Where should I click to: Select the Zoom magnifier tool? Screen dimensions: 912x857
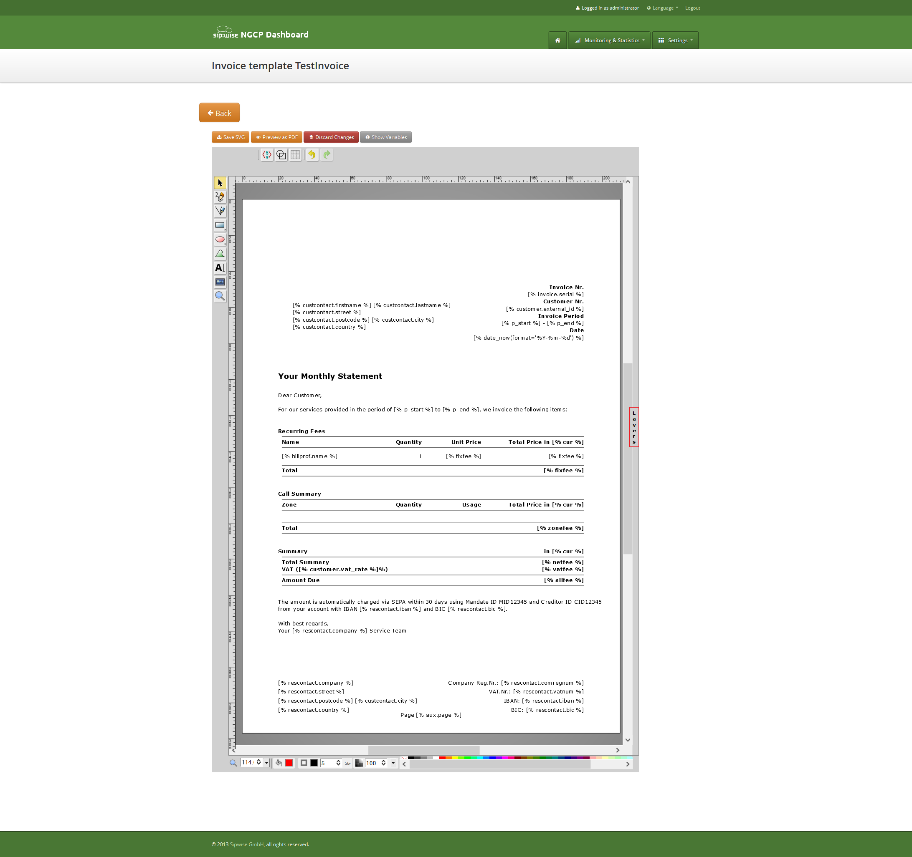(220, 296)
